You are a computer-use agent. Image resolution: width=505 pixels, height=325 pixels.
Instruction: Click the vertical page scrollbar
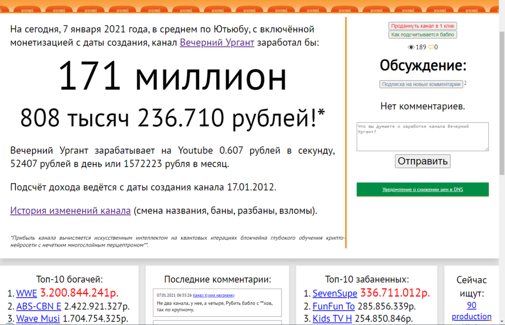click(501, 148)
